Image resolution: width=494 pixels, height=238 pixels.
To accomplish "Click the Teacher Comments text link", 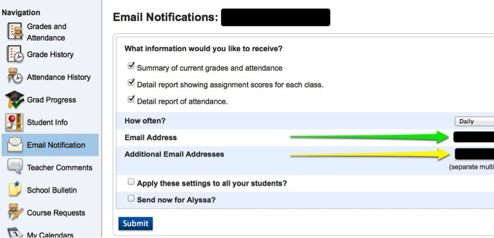I will (59, 168).
